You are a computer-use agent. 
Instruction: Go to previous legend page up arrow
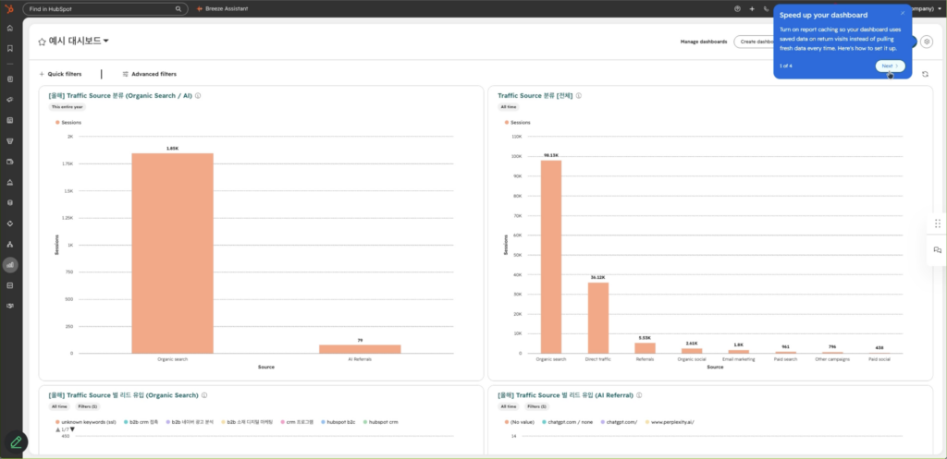(57, 429)
